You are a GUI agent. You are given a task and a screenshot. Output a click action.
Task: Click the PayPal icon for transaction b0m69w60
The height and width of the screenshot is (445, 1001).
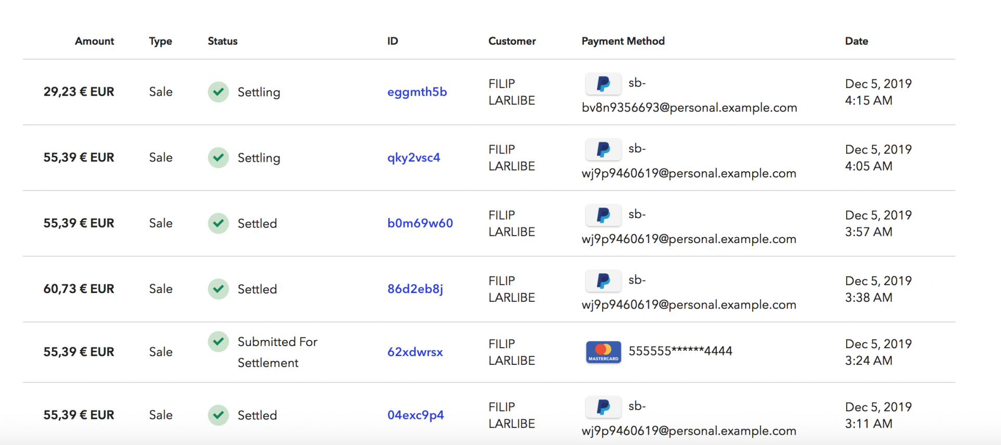point(603,215)
